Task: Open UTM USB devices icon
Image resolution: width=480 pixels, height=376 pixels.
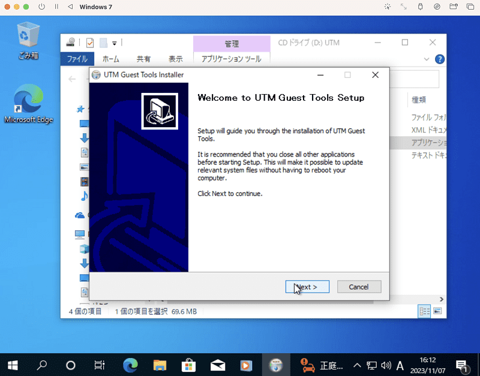Action: point(421,7)
